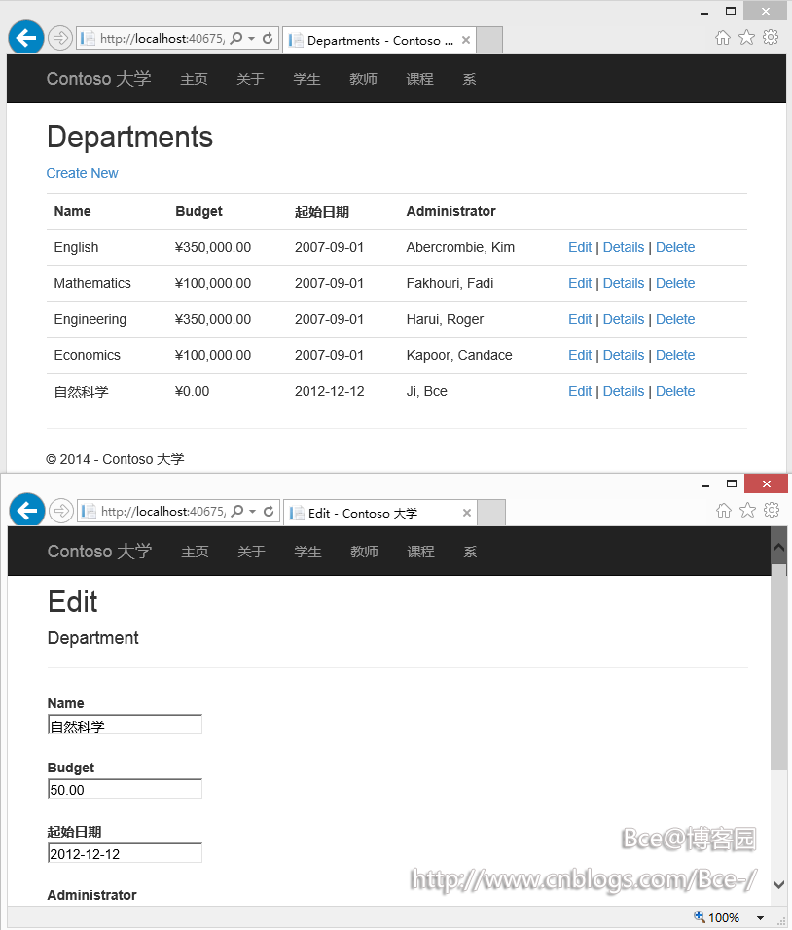
Task: Refresh the Edit window page
Action: click(x=269, y=512)
